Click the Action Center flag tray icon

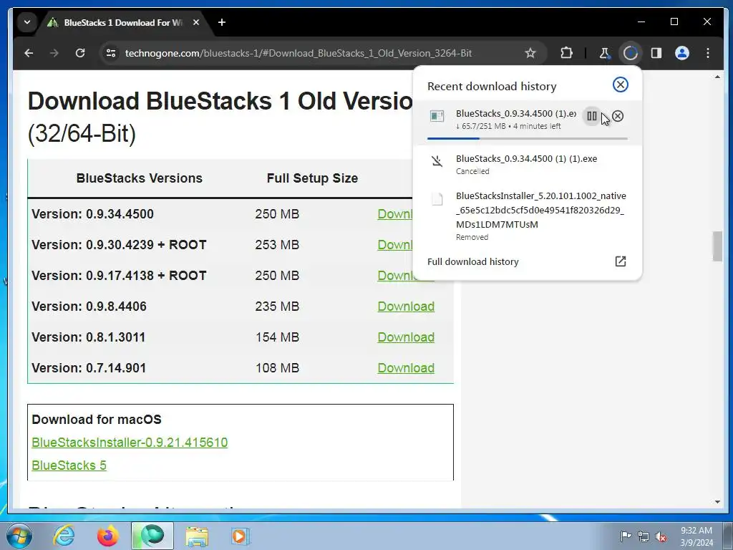tap(625, 536)
